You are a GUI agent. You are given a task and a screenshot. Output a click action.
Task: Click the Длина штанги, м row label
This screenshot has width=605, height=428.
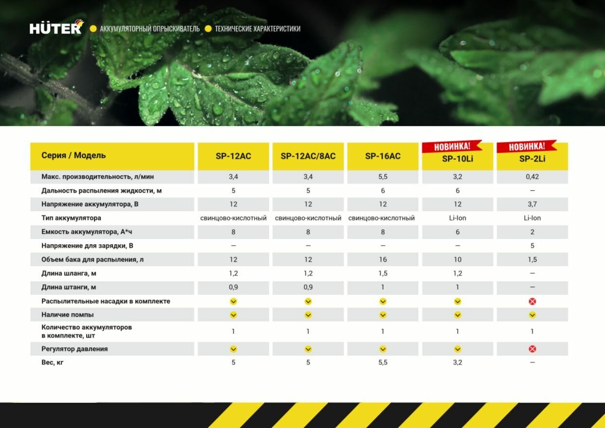[x=69, y=287]
